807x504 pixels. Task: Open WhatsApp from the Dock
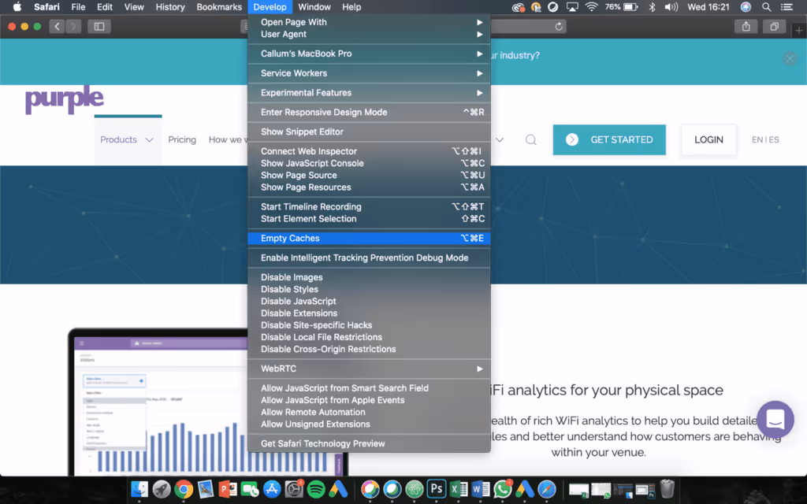coord(502,488)
